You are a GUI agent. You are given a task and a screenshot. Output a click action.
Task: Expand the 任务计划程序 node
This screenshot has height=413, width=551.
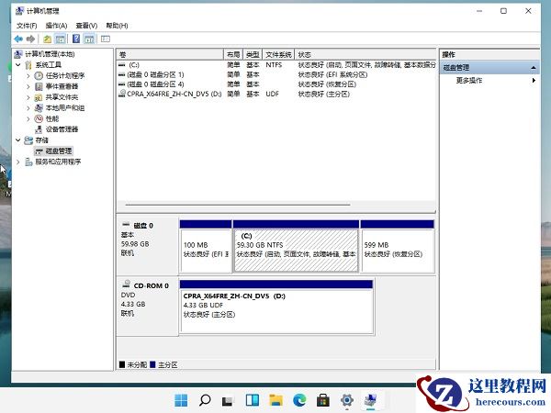pos(28,75)
